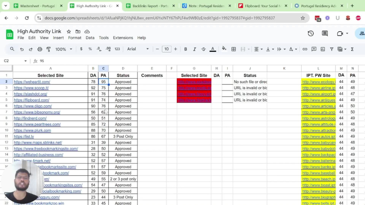
Task: Open the File menu
Action: 21,38
